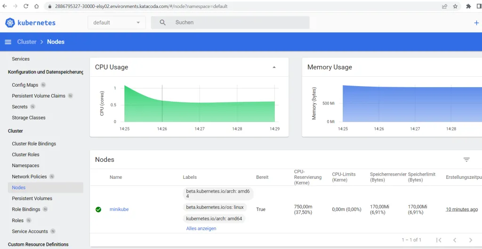Open Storage Classes in the sidebar

(29, 118)
